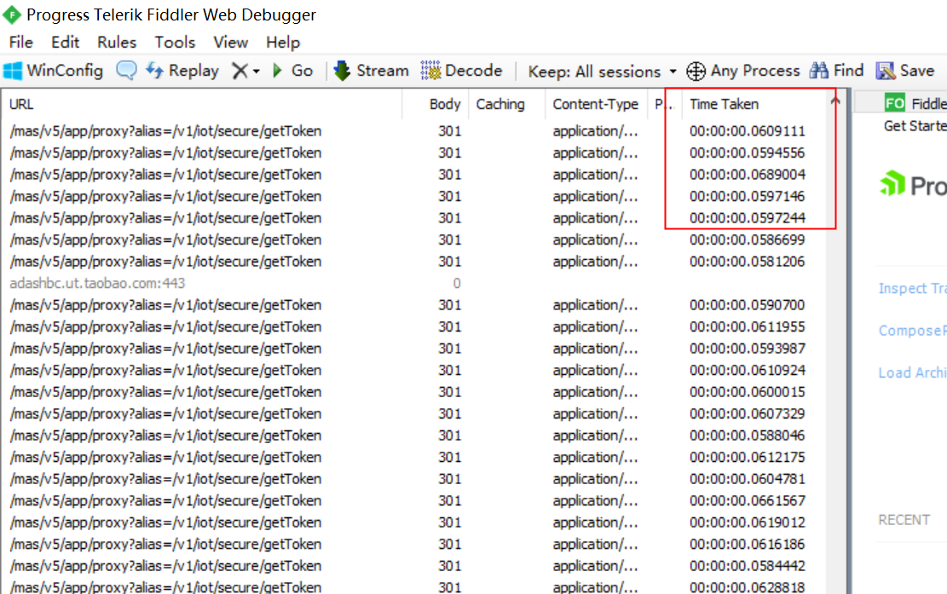
Task: Open the View menu
Action: point(231,43)
